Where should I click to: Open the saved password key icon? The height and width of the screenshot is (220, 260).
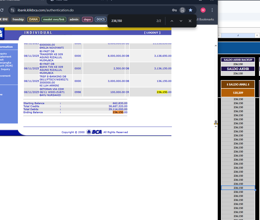[x=174, y=10]
